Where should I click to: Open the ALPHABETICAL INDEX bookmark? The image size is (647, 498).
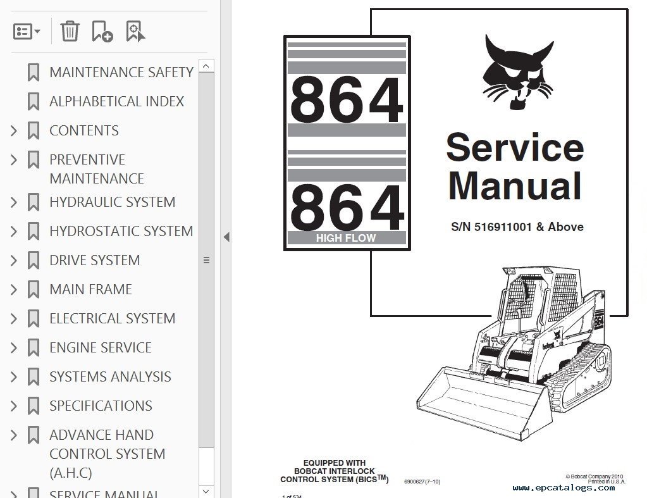pos(117,102)
